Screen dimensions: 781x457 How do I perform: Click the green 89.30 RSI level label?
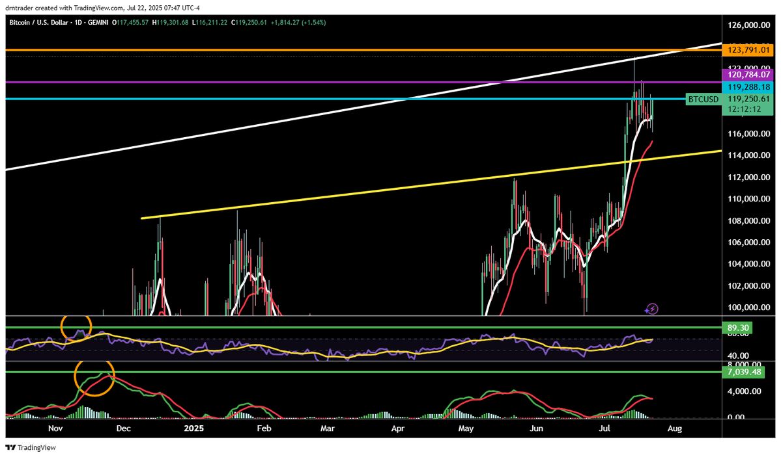click(737, 328)
